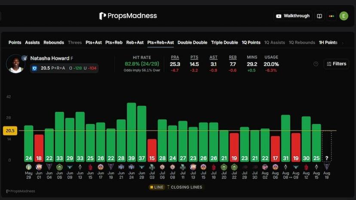Open the Double Double tab
The width and height of the screenshot is (356, 200).
pyautogui.click(x=192, y=42)
